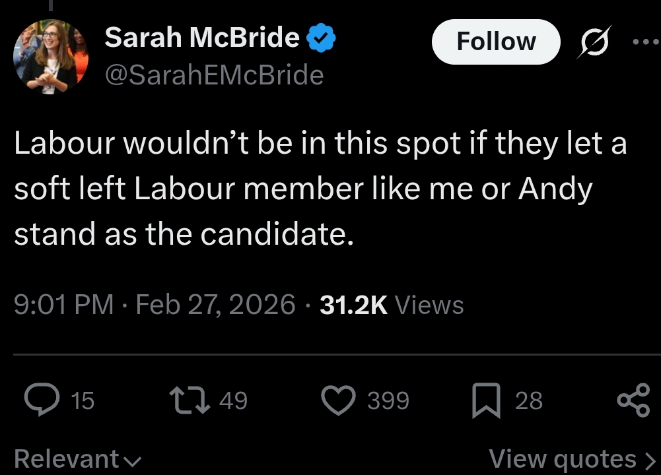Open the @SarahEMcBride handle link

coord(214,75)
